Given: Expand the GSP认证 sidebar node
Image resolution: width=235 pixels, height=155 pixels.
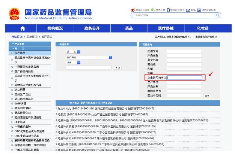Looking at the screenshot, I should click(x=12, y=122).
